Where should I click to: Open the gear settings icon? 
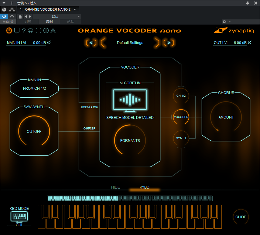pos(224,22)
